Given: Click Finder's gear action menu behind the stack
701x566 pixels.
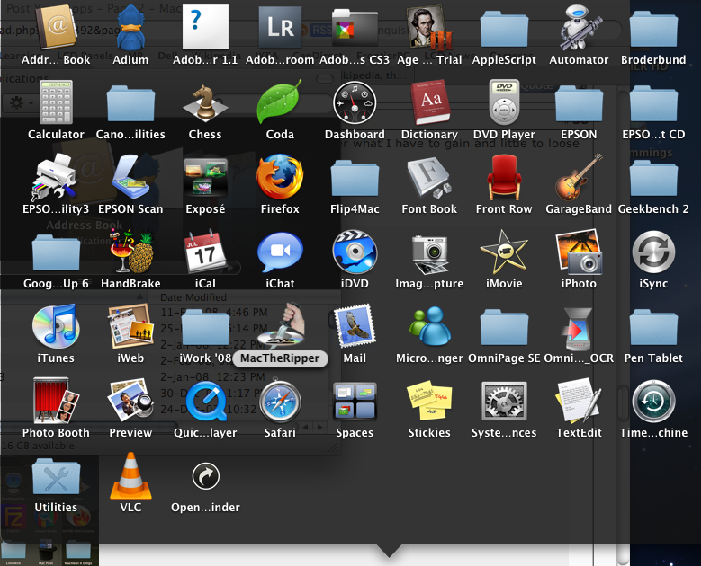Looking at the screenshot, I should pyautogui.click(x=20, y=103).
